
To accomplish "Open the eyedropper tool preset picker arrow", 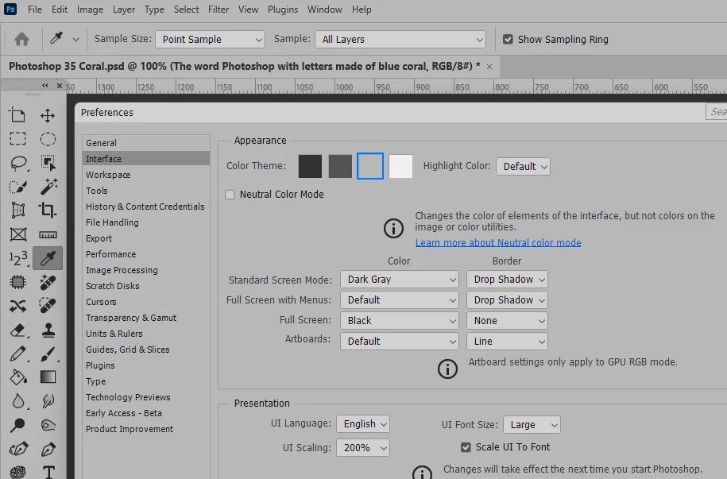I will pos(75,40).
